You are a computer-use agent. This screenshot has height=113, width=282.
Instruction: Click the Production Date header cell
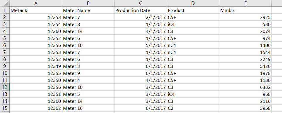[x=141, y=10]
